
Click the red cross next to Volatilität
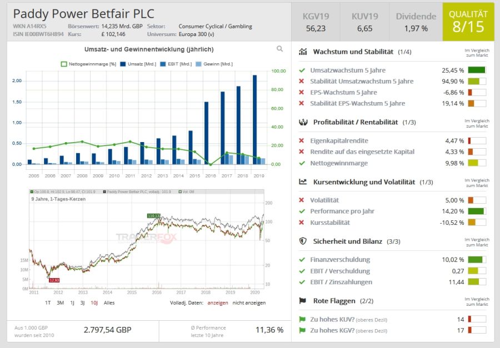(301, 200)
